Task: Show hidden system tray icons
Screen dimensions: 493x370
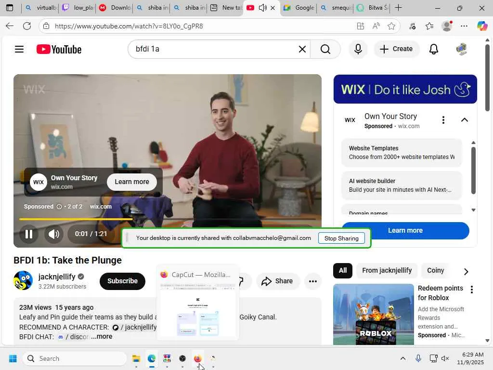Action: [x=403, y=358]
